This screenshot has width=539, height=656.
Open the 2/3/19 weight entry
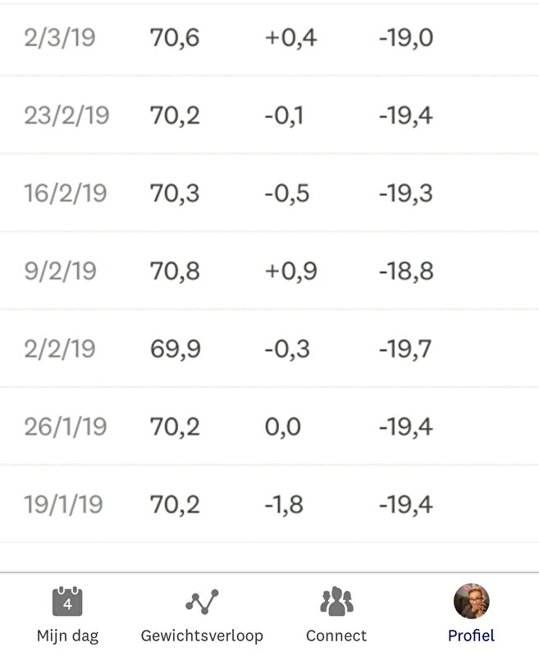269,38
